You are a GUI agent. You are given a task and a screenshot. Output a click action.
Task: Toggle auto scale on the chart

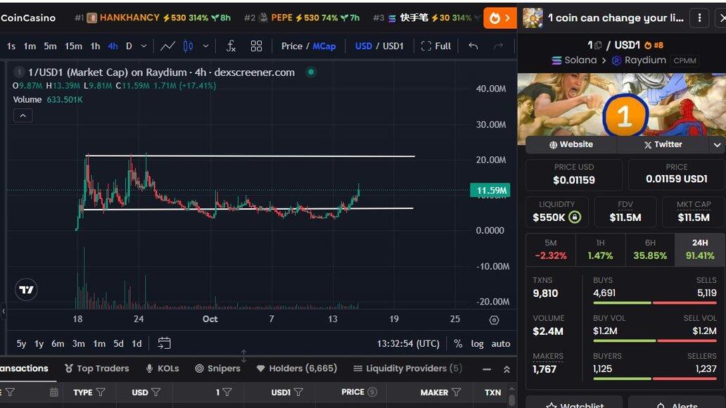500,344
